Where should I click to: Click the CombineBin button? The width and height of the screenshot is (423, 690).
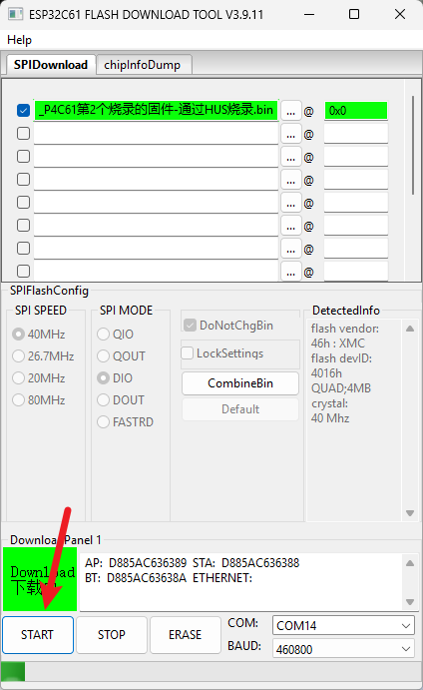[x=240, y=383]
